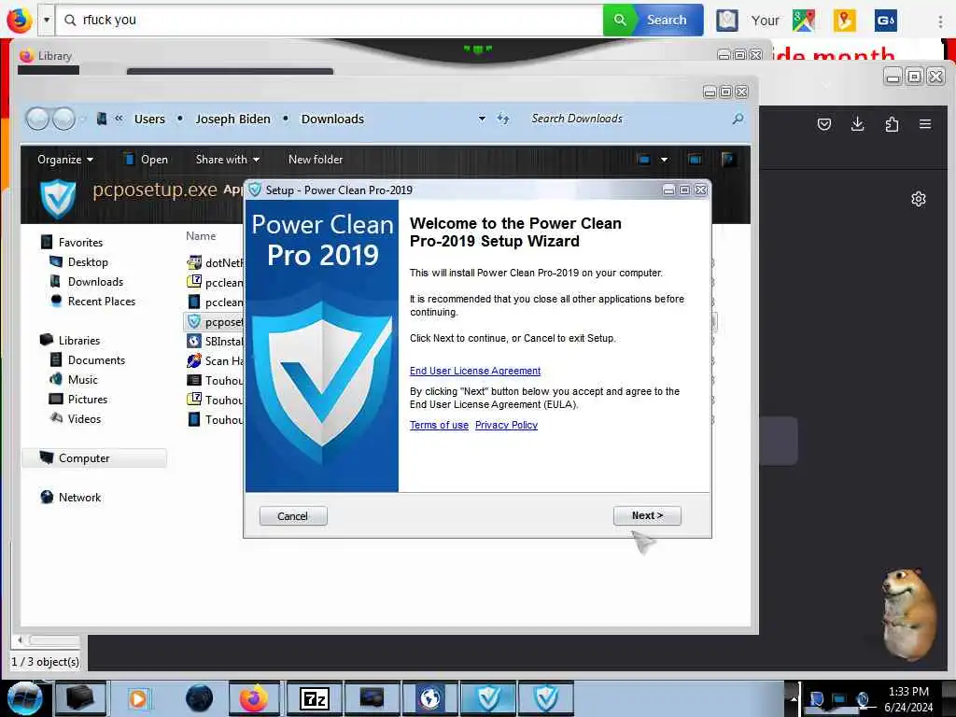Open the yellow map pin shortcut icon
Screen dimensions: 956x717
point(844,21)
